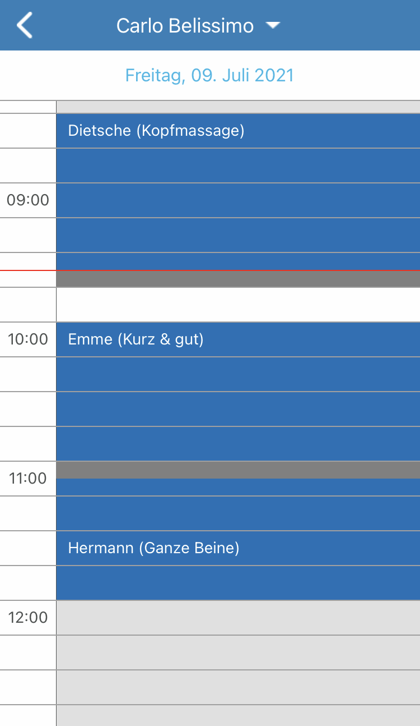Select the 09:00 time label
This screenshot has width=420, height=726.
[x=28, y=200]
